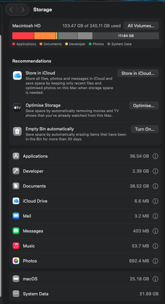Click the macOS drive icon
Image resolution: width=165 pixels, height=304 pixels.
click(x=16, y=279)
